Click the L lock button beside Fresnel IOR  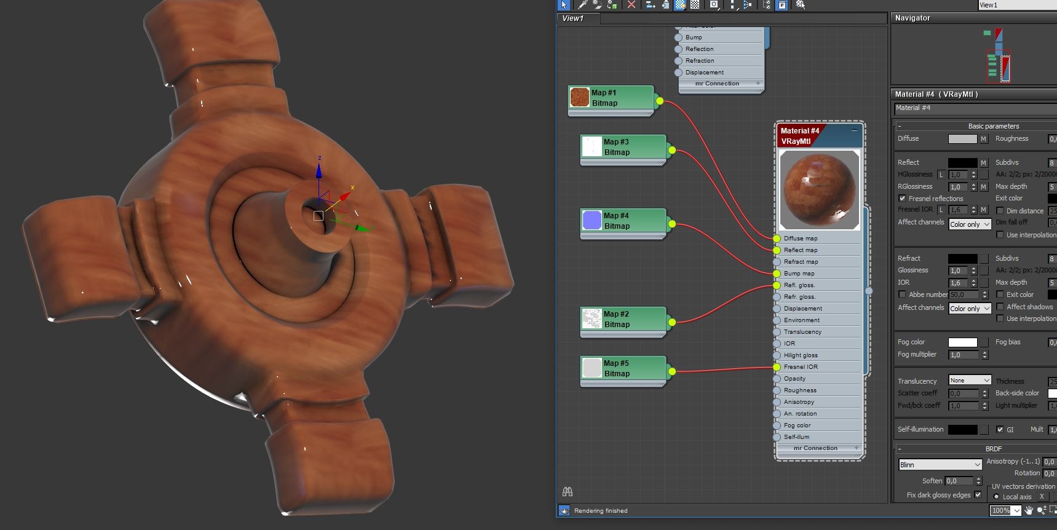[941, 210]
